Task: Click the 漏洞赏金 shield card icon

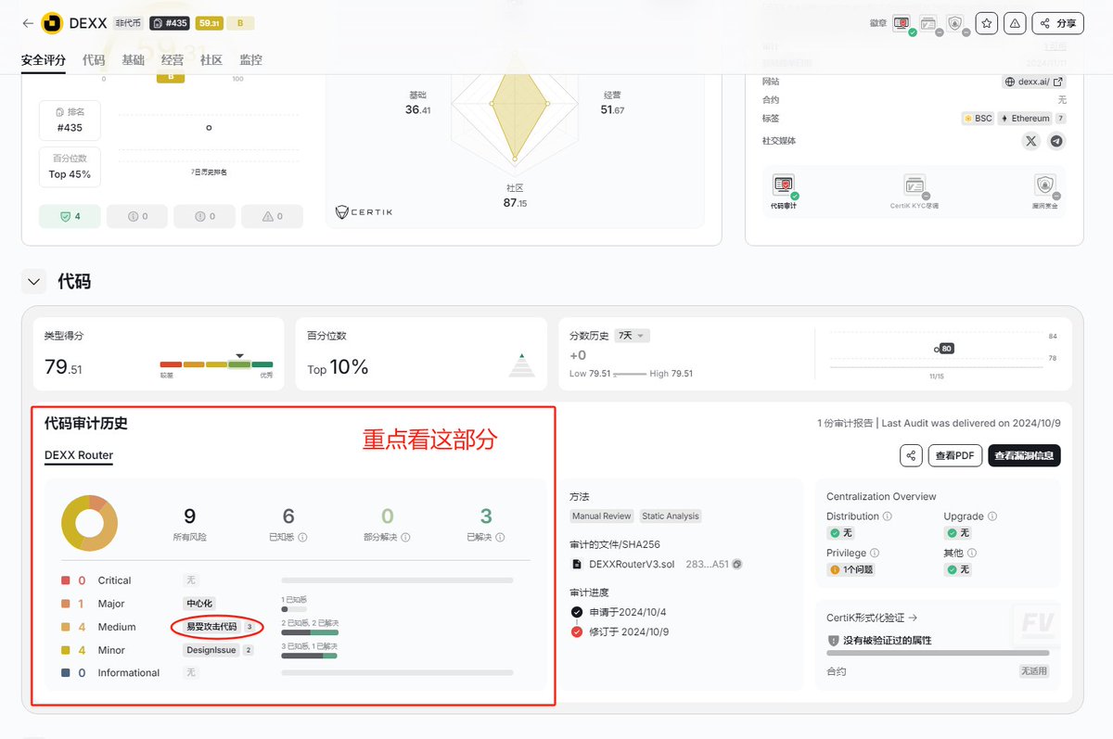Action: coord(1045,185)
